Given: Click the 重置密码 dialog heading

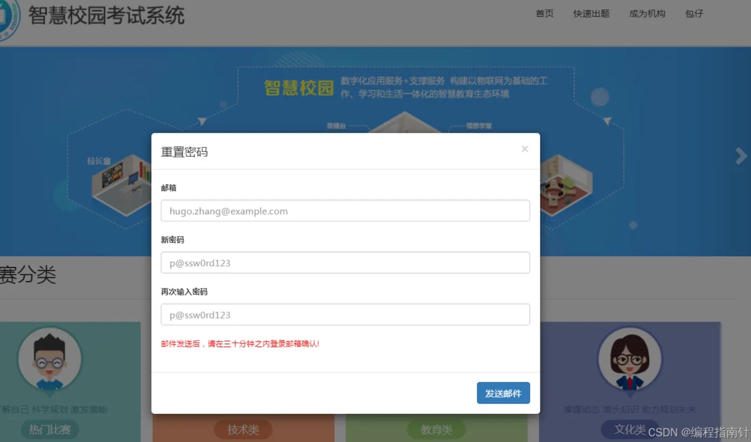Looking at the screenshot, I should [x=184, y=152].
